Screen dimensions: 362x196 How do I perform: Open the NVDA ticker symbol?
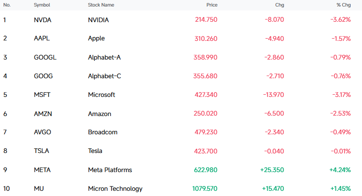pyautogui.click(x=43, y=20)
